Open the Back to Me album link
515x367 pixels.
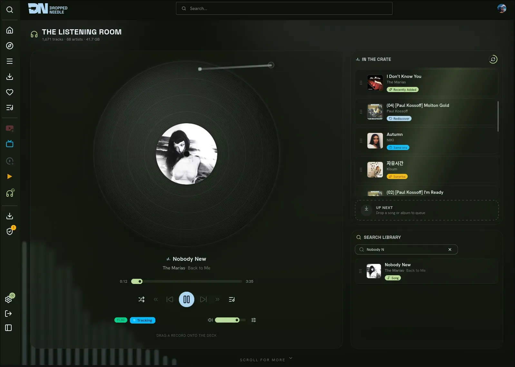click(x=199, y=268)
